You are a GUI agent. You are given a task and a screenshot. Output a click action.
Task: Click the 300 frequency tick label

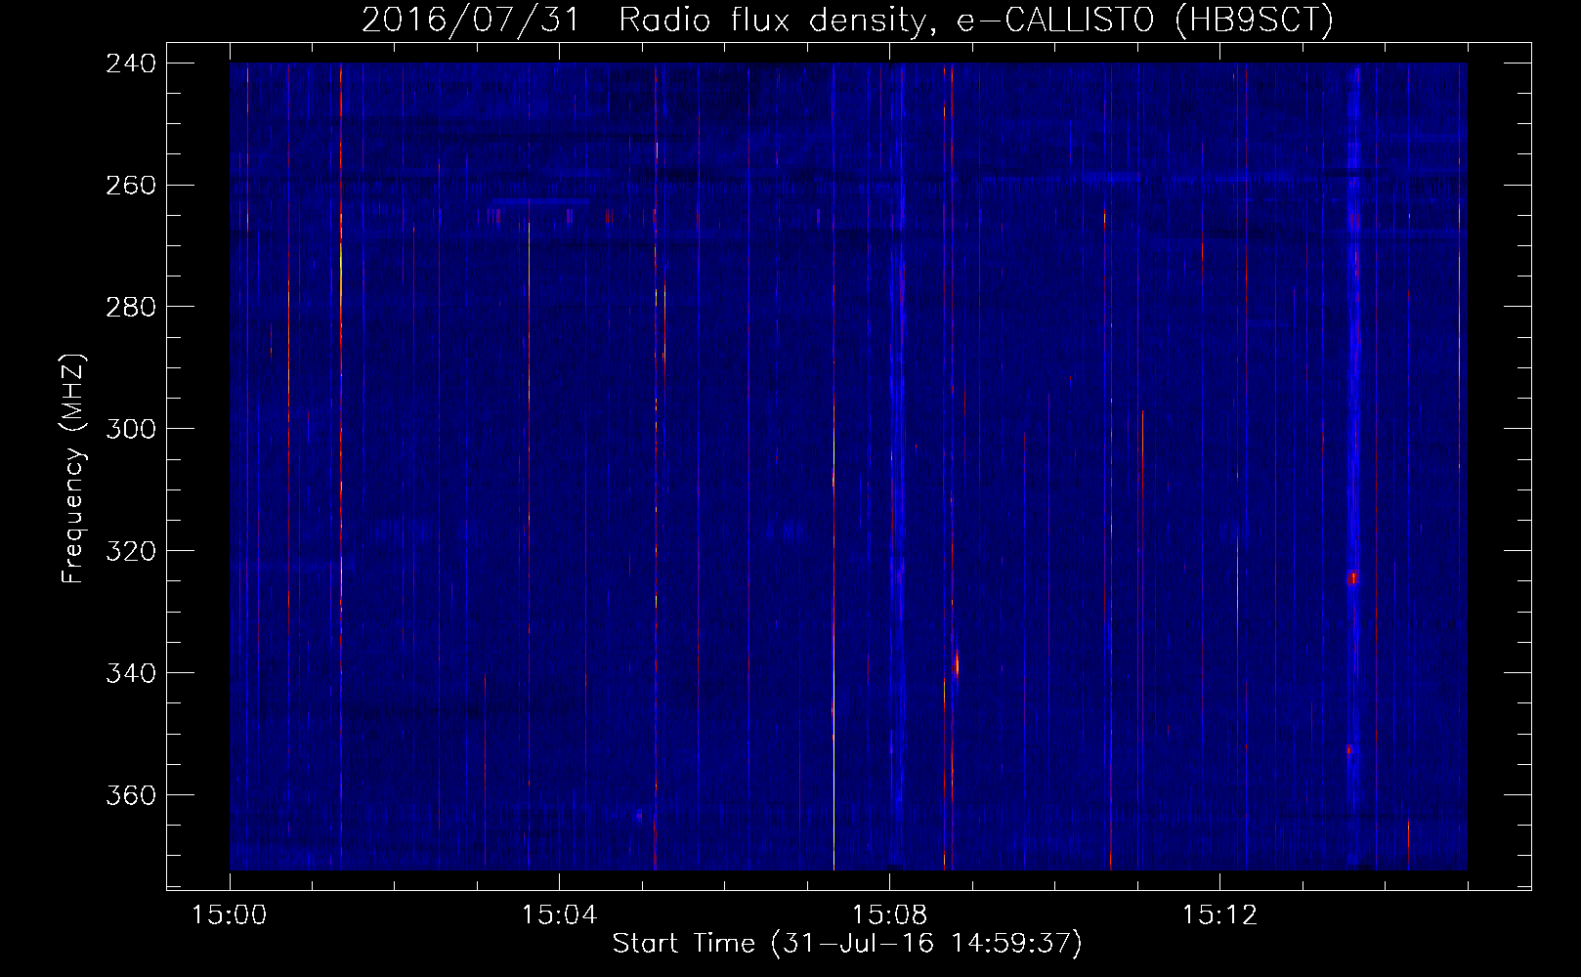[130, 430]
